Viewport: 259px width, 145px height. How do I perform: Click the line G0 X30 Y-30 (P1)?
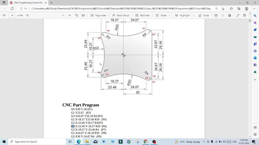coord(82,109)
